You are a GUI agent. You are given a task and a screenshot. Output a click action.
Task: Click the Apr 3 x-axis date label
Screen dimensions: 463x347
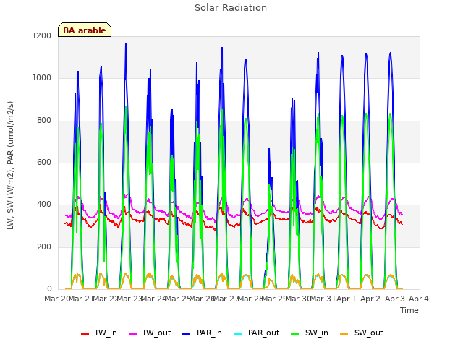click(x=395, y=299)
